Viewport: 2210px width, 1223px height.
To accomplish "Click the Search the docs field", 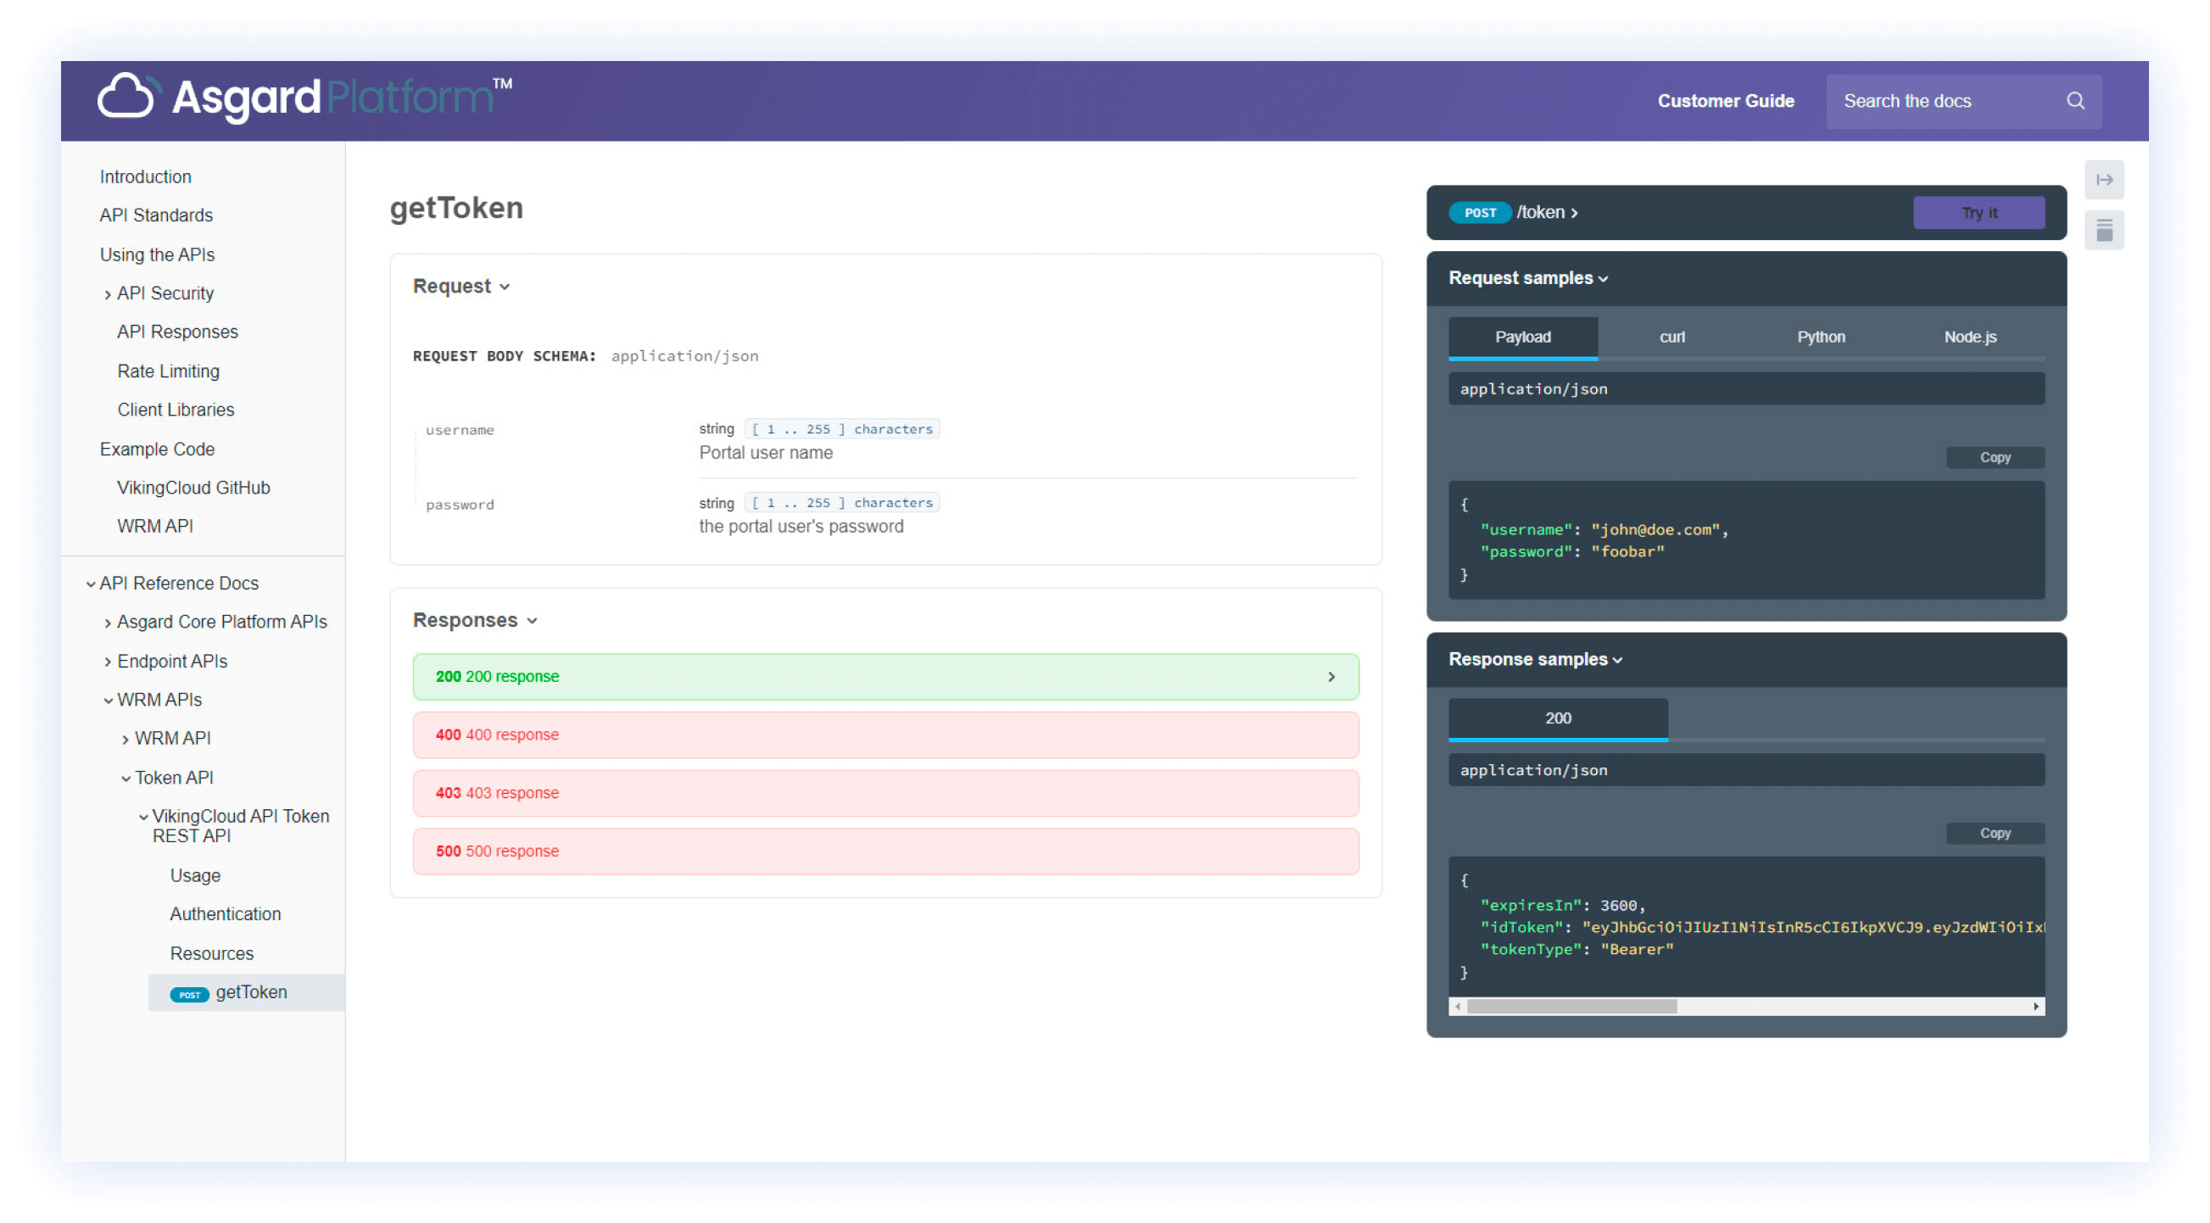I will pyautogui.click(x=1963, y=100).
